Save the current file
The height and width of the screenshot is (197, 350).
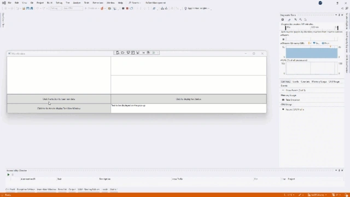[28, 9]
